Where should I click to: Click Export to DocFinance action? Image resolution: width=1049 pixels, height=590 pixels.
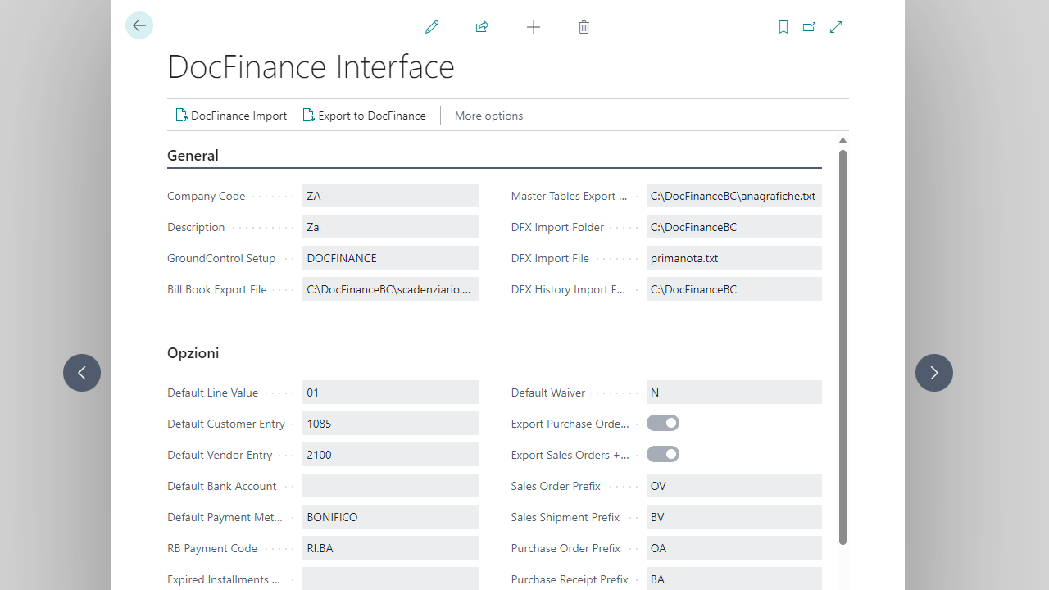coord(364,116)
